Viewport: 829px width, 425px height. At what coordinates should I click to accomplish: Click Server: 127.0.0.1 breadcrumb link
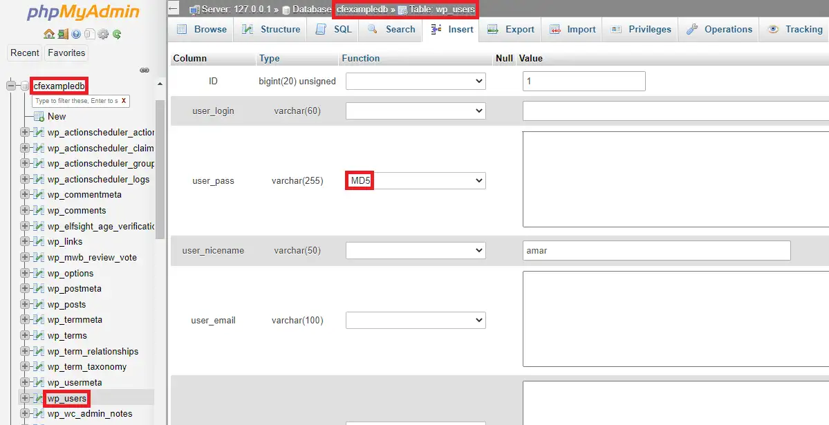click(237, 10)
